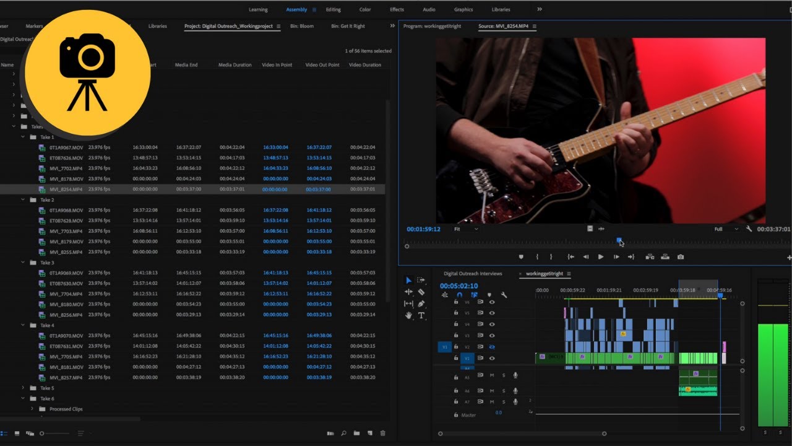
Task: Step back one frame
Action: [586, 256]
